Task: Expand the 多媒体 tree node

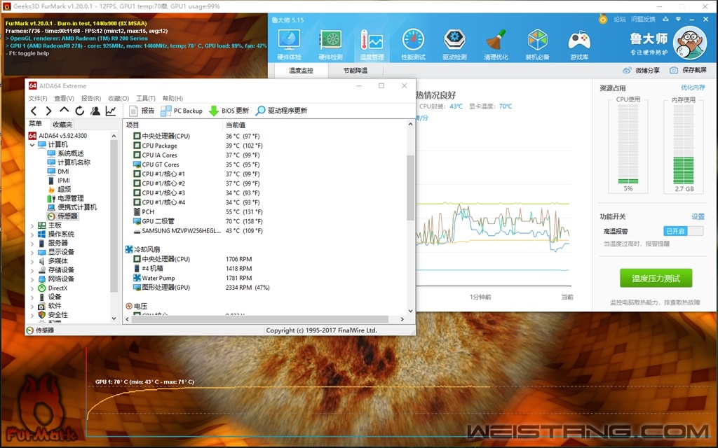Action: (x=32, y=261)
